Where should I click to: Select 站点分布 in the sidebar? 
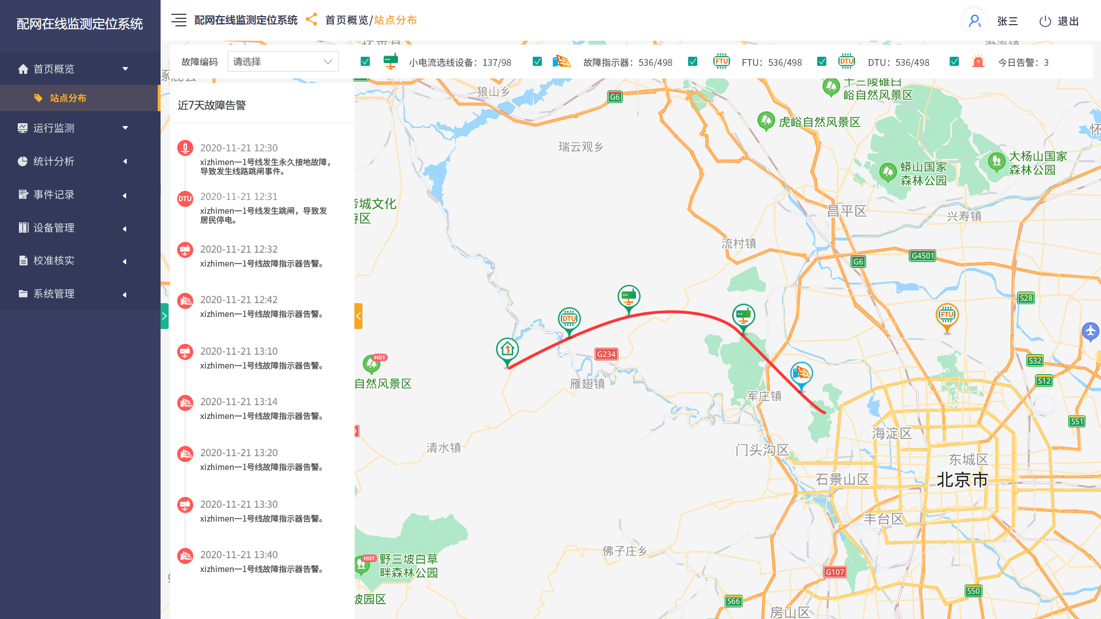click(68, 98)
